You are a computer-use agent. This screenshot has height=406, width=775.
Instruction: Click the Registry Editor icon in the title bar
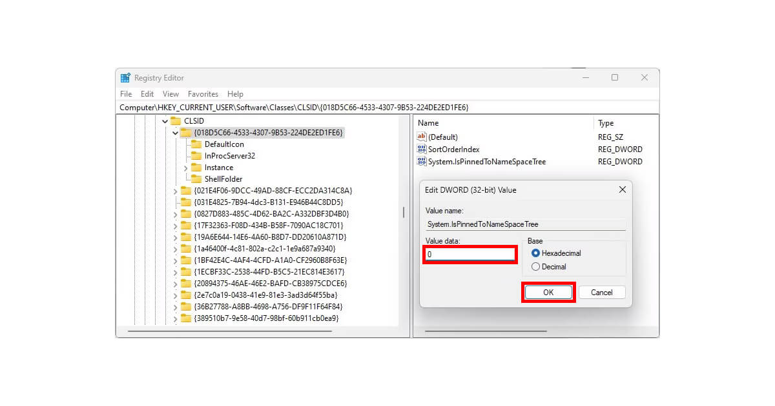125,77
